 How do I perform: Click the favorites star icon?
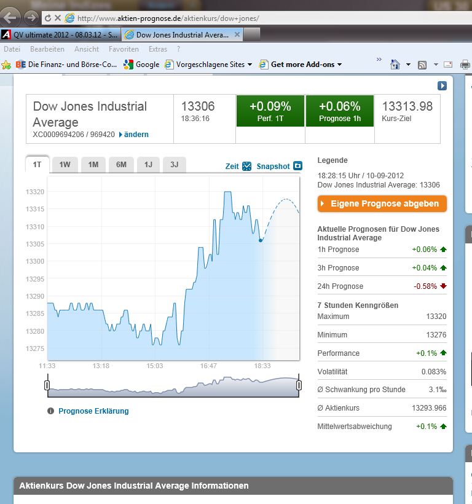pyautogui.click(x=6, y=65)
